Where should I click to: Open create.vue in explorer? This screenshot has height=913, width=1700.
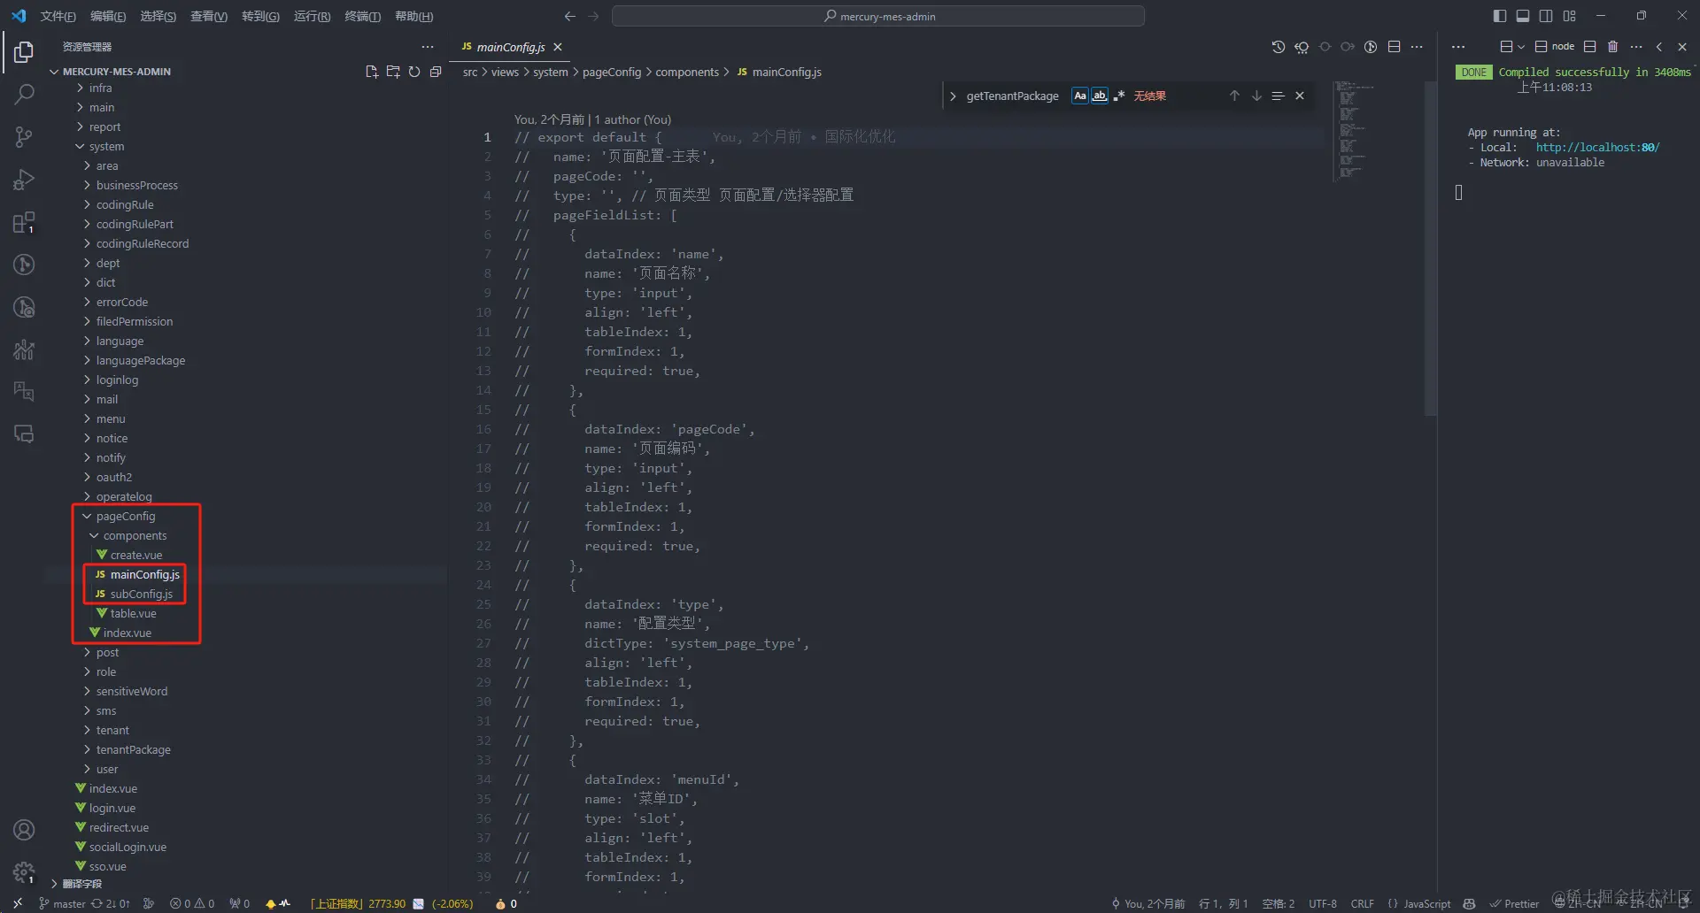click(135, 555)
